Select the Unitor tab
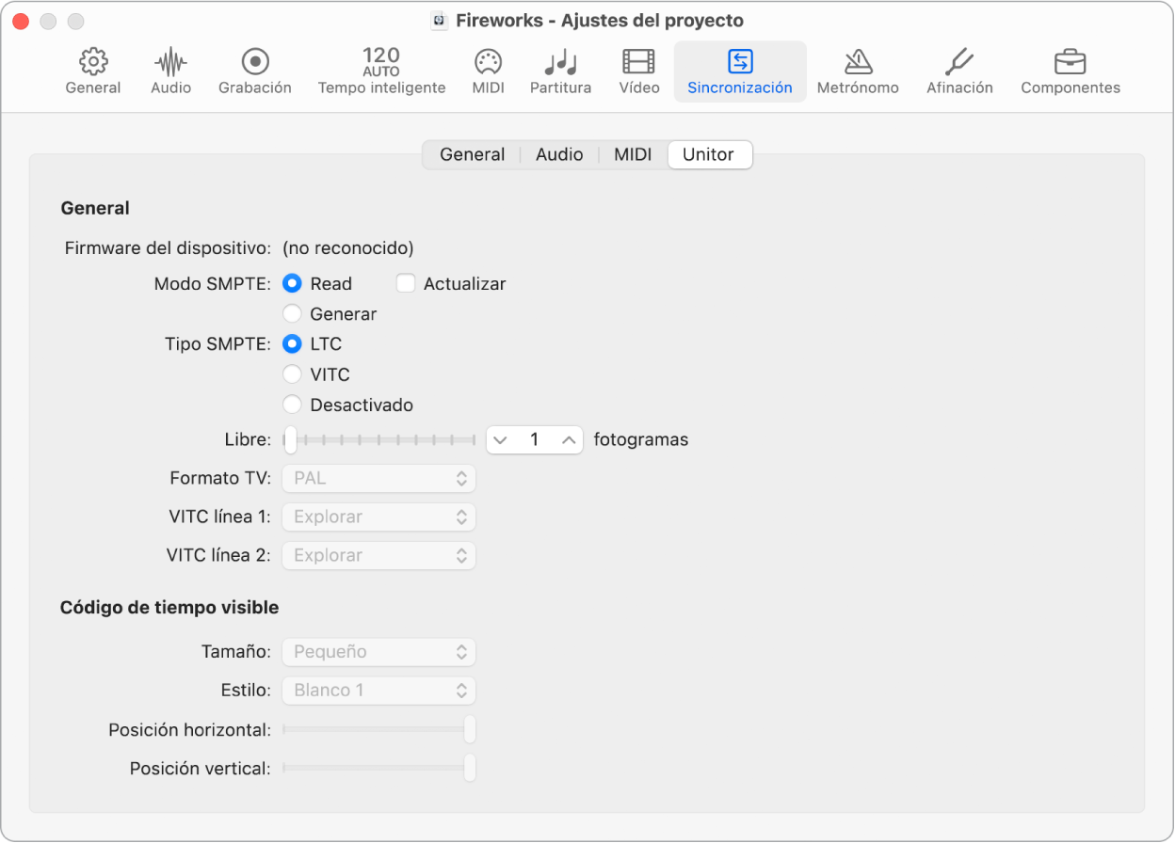Image resolution: width=1175 pixels, height=843 pixels. tap(709, 154)
